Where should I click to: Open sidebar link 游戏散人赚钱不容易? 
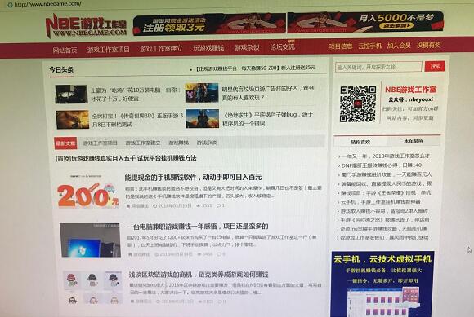coord(384,210)
